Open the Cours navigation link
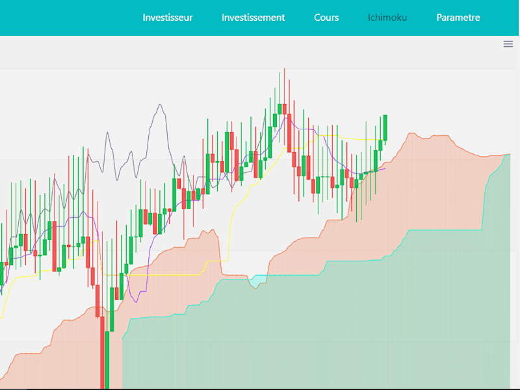 pyautogui.click(x=326, y=18)
